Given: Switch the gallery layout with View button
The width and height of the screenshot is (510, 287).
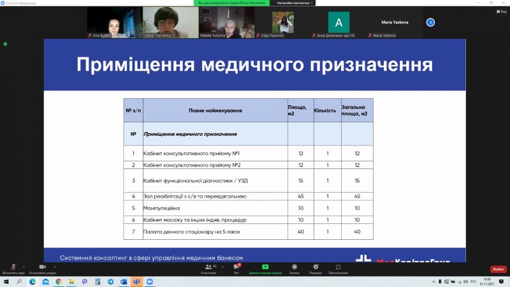Looking at the screenshot, I should pyautogui.click(x=502, y=11).
